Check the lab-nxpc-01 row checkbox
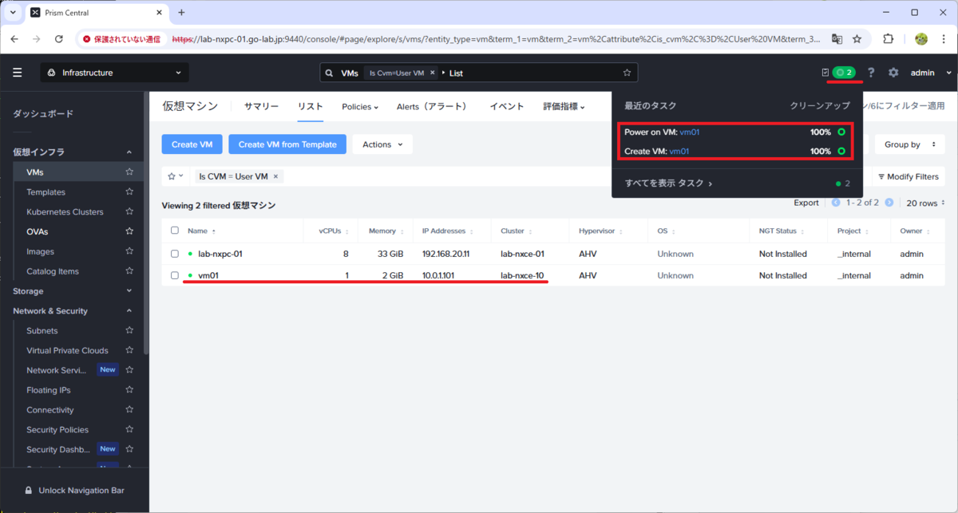The image size is (958, 513). [175, 254]
